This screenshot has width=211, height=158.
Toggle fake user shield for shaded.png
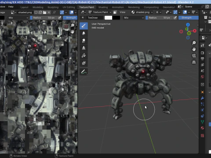36,12
